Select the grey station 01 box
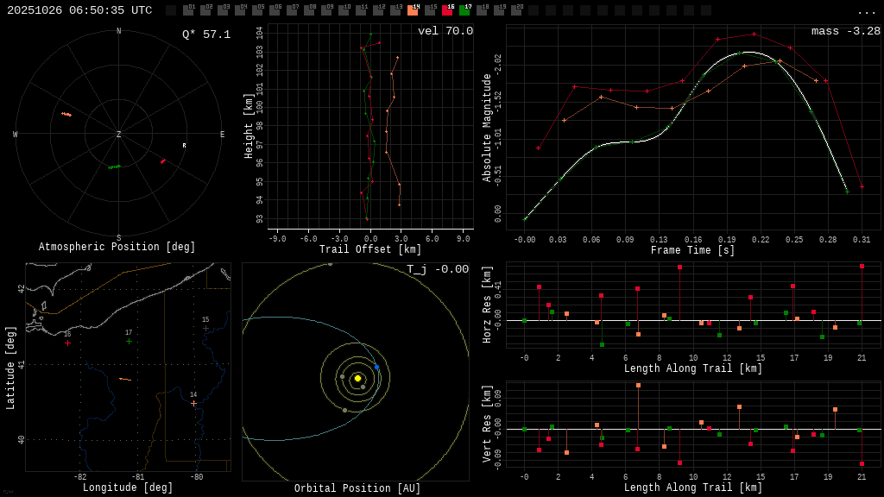 188,10
